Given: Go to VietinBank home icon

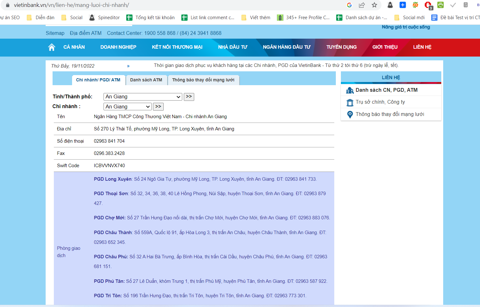Looking at the screenshot, I should point(52,47).
